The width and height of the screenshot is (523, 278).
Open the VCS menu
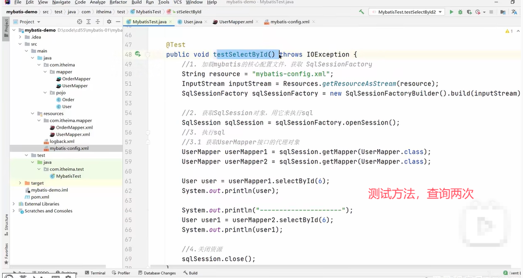point(178,2)
